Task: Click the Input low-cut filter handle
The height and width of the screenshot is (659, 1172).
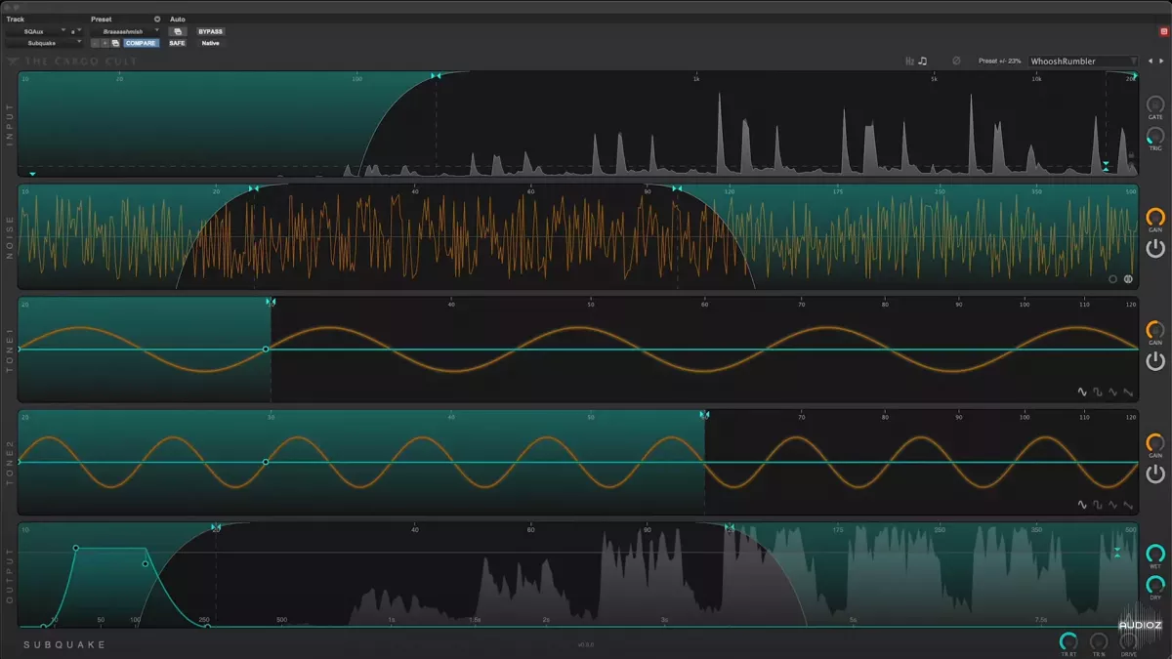Action: pos(437,75)
